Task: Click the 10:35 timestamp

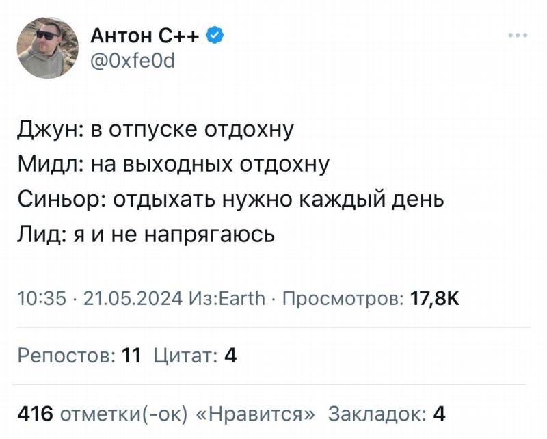Action: pyautogui.click(x=42, y=298)
